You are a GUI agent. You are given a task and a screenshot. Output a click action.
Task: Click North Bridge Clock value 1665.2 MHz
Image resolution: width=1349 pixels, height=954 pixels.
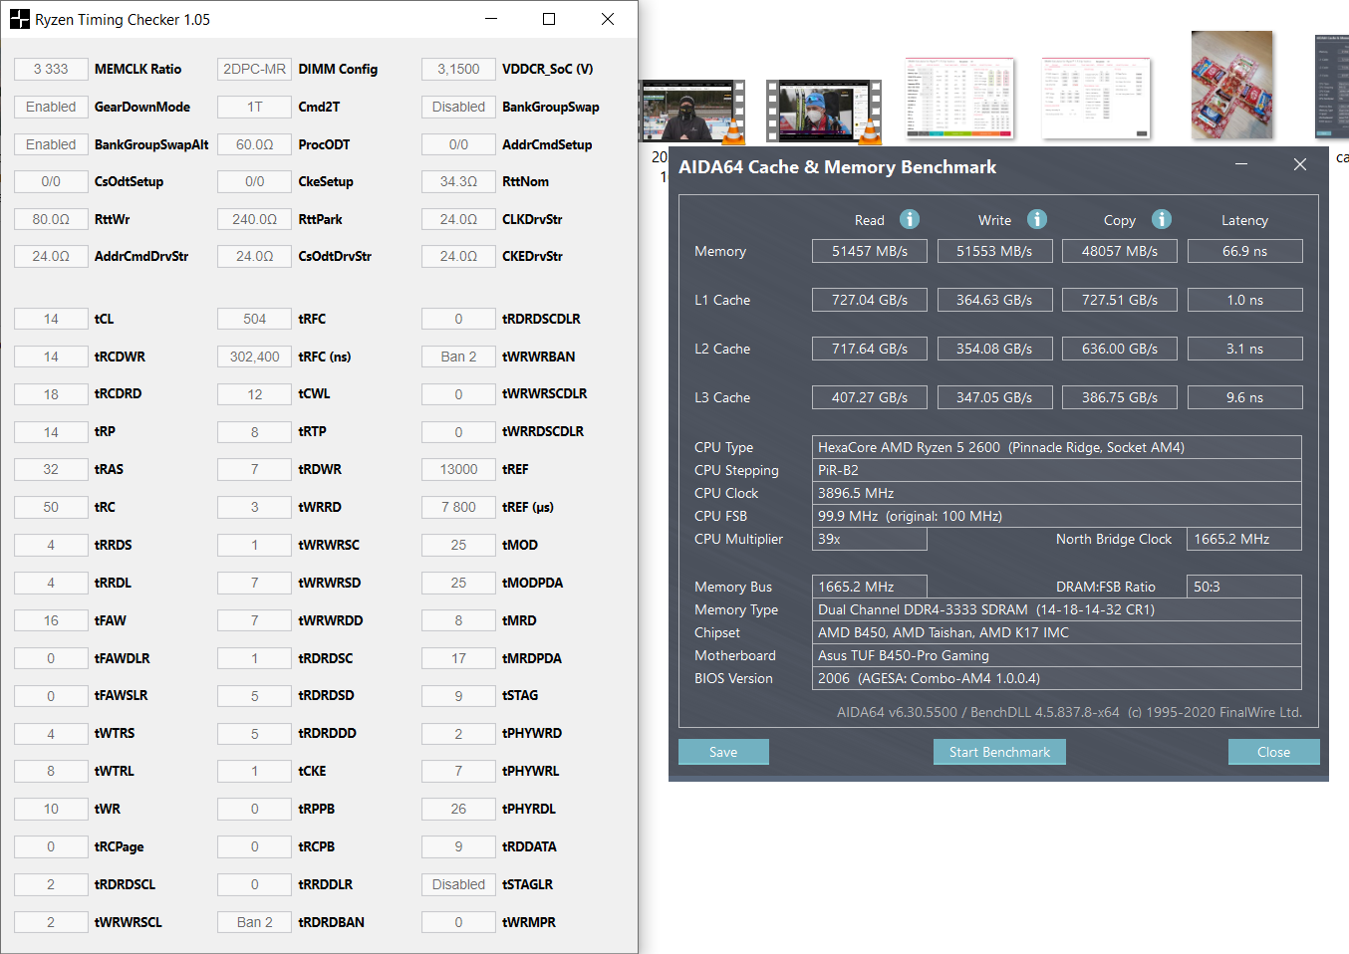pyautogui.click(x=1244, y=539)
